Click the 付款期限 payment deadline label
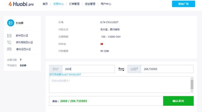The height and width of the screenshot is (112, 202). [63, 51]
